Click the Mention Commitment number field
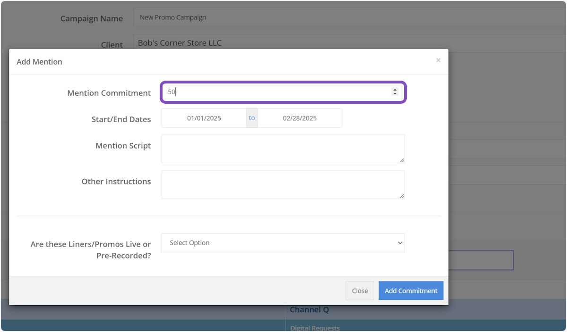The height and width of the screenshot is (332, 567). tap(279, 92)
